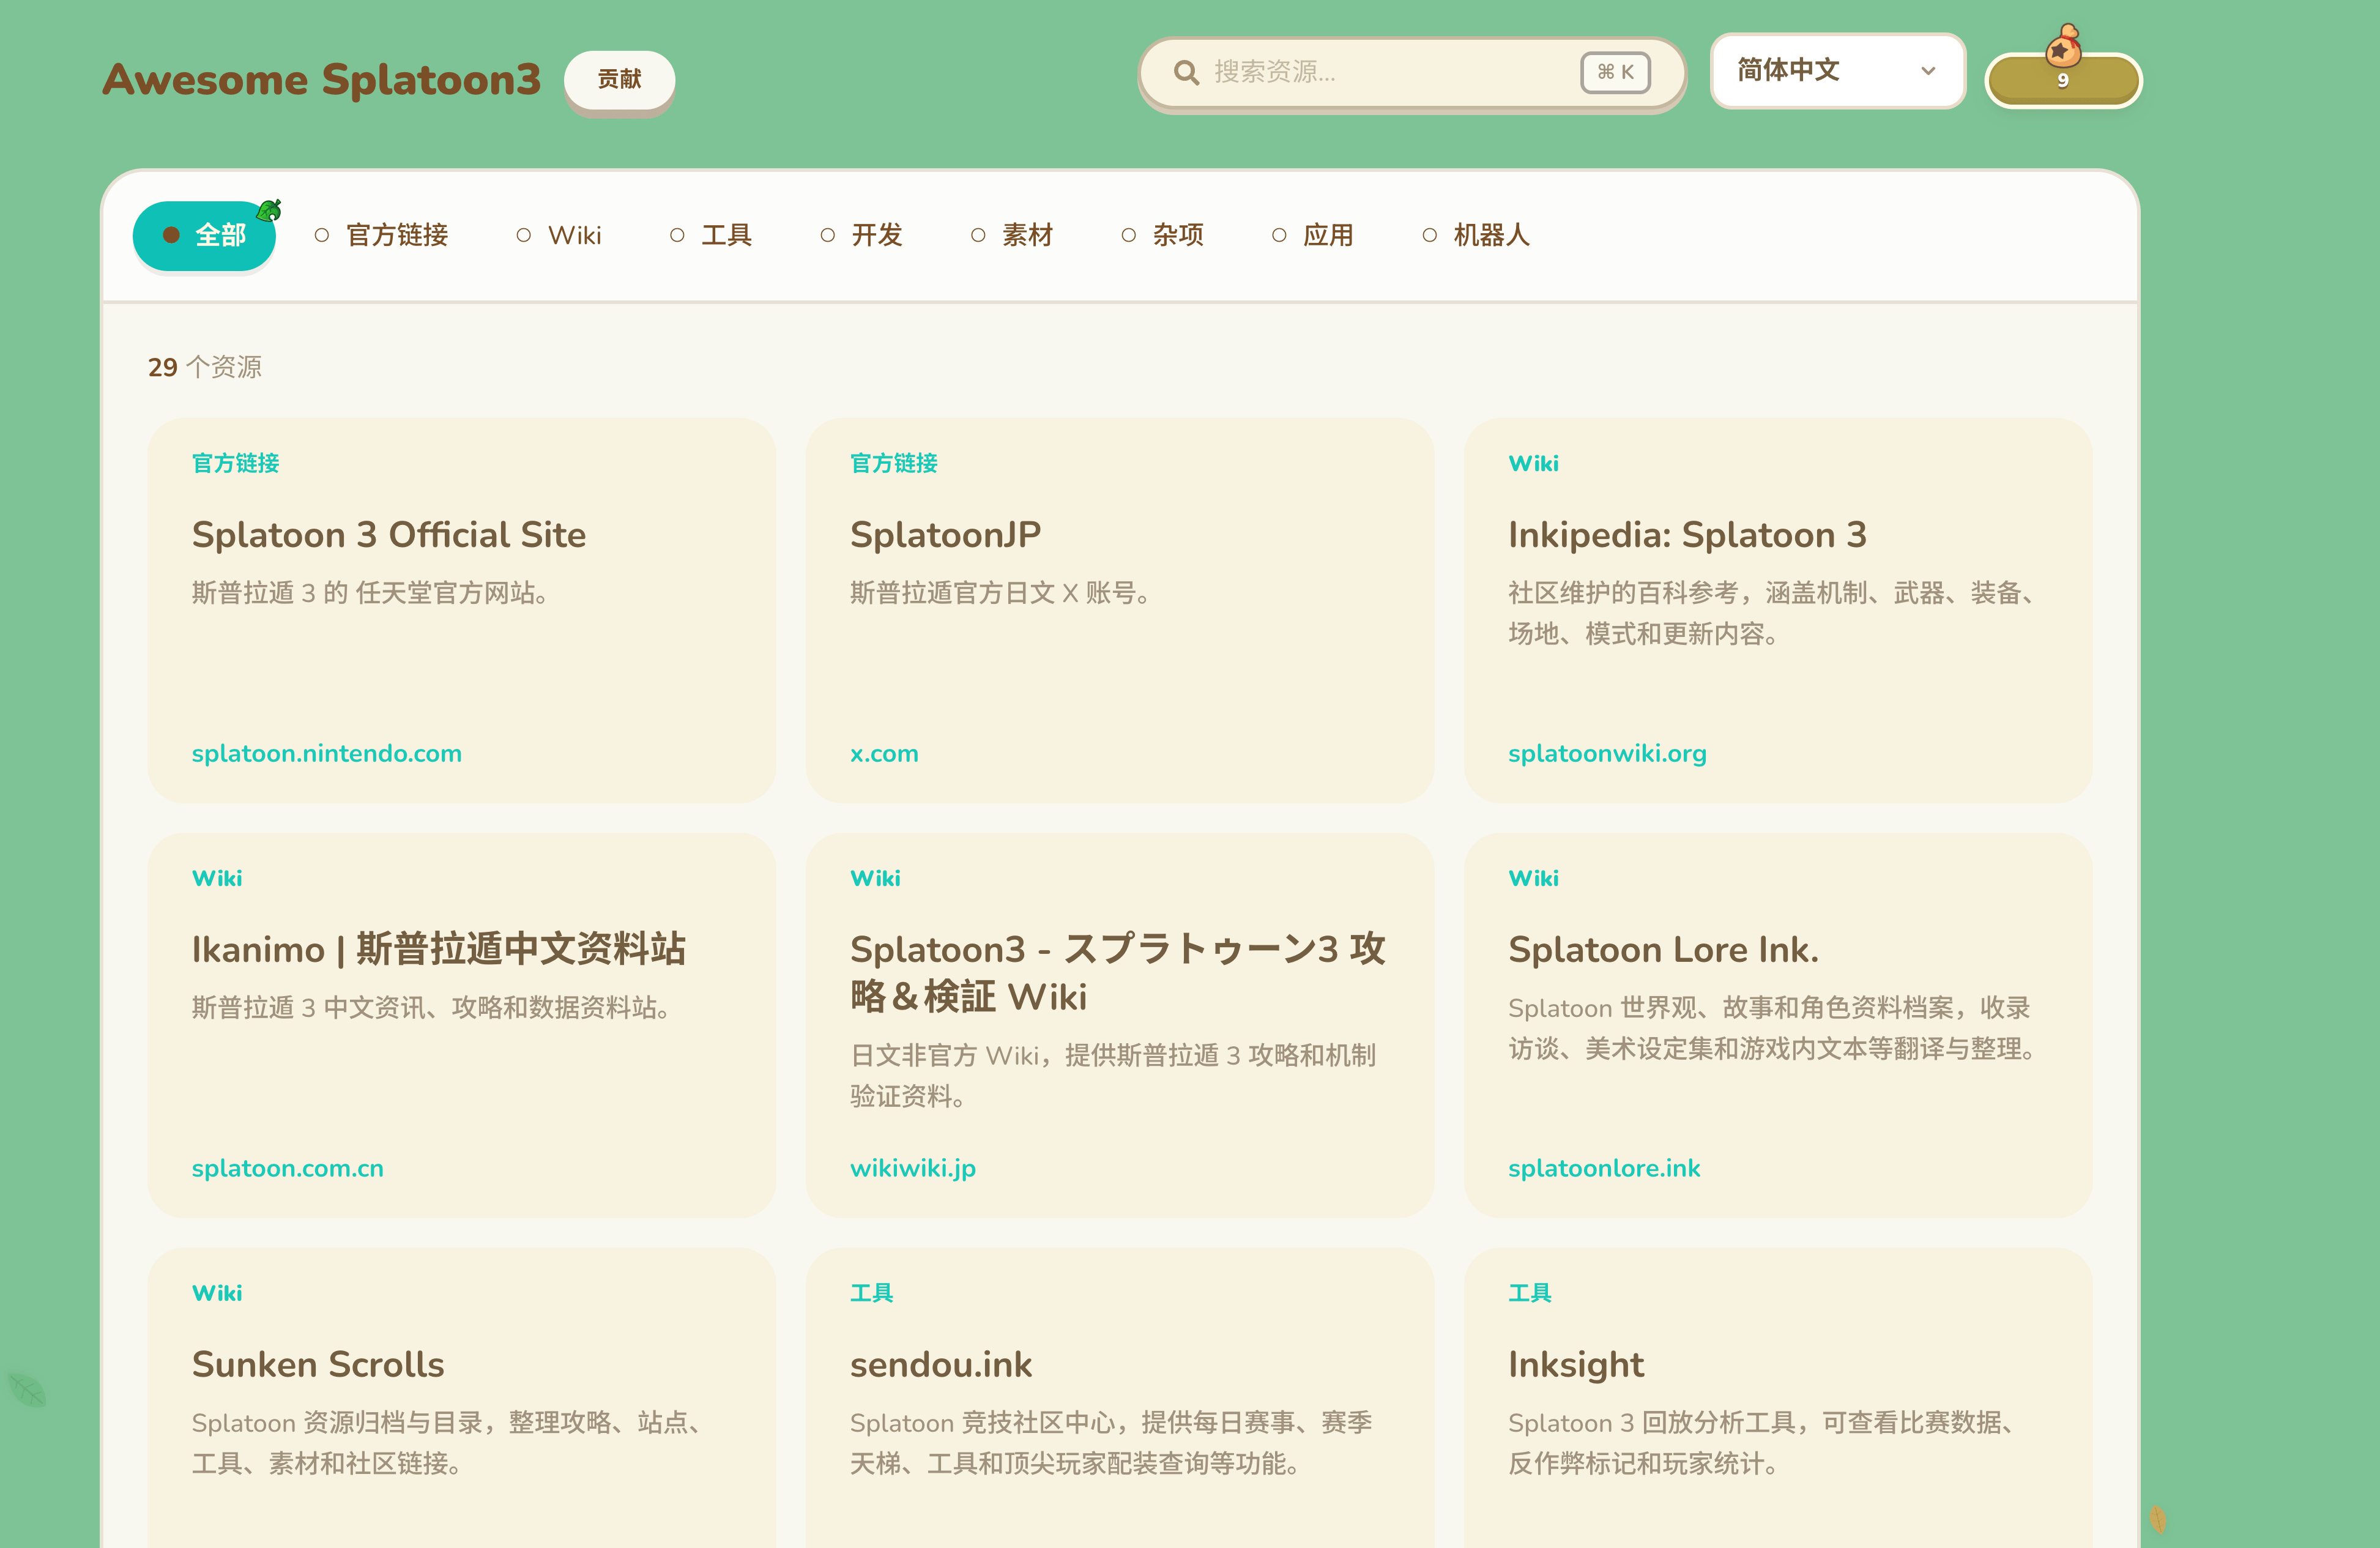The image size is (2380, 1548).
Task: Click the Splatoon Lore Ink. title
Action: (x=1663, y=949)
